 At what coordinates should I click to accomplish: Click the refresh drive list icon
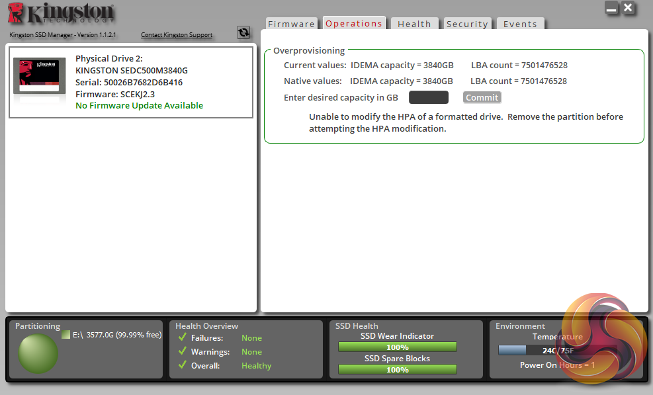(243, 32)
